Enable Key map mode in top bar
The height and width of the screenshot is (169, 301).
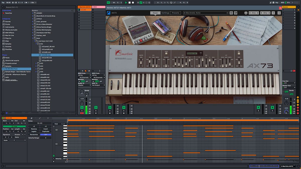(277, 3)
